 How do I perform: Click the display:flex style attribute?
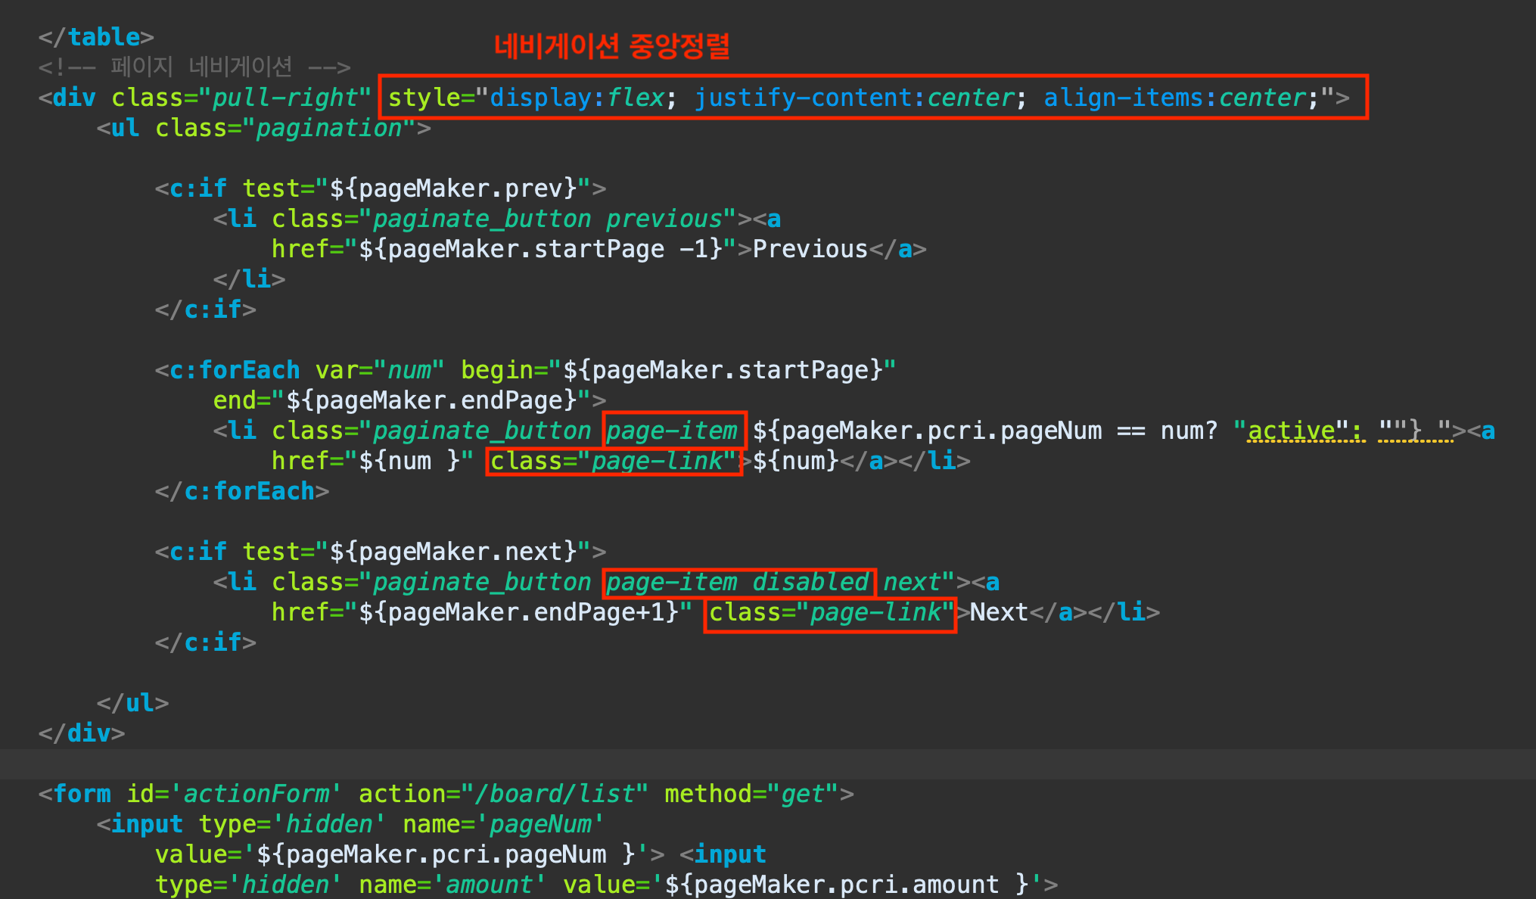tap(577, 98)
